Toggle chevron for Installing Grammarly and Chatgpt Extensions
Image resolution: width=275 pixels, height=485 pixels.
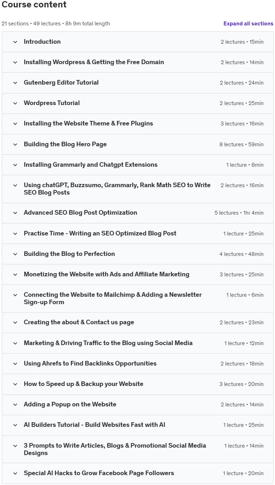point(15,165)
